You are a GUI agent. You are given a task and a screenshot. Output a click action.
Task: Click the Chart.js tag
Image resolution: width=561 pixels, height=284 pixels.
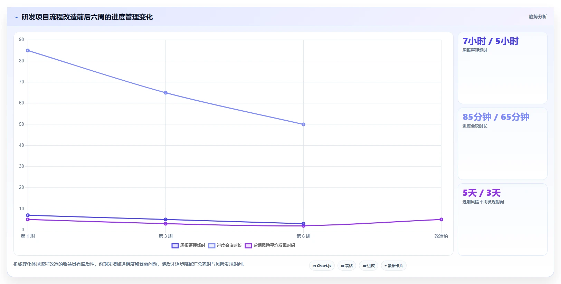[322, 266]
